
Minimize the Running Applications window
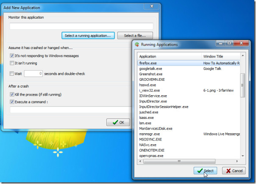pos(220,43)
